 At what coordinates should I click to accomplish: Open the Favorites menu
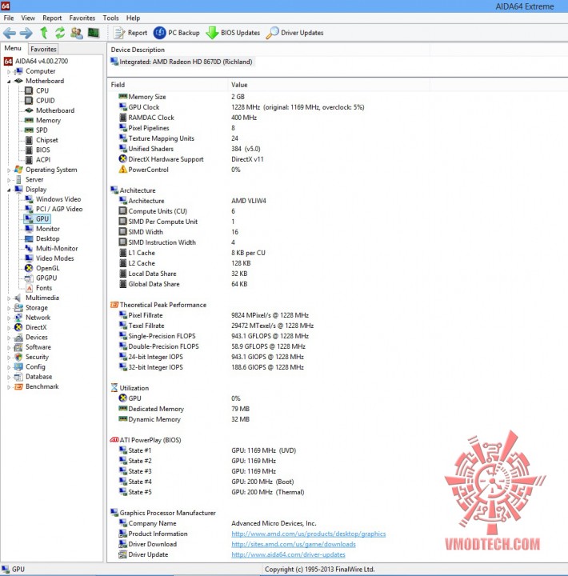(82, 18)
